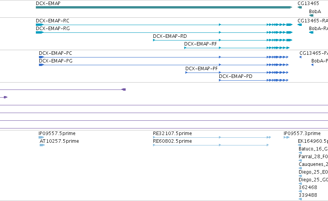328x201 pixels.
Task: Click DCX-EMAP-RD last exon block
Action: point(289,40)
